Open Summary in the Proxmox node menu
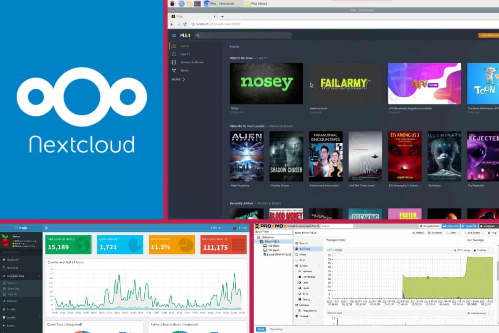The width and height of the screenshot is (499, 333). click(308, 249)
